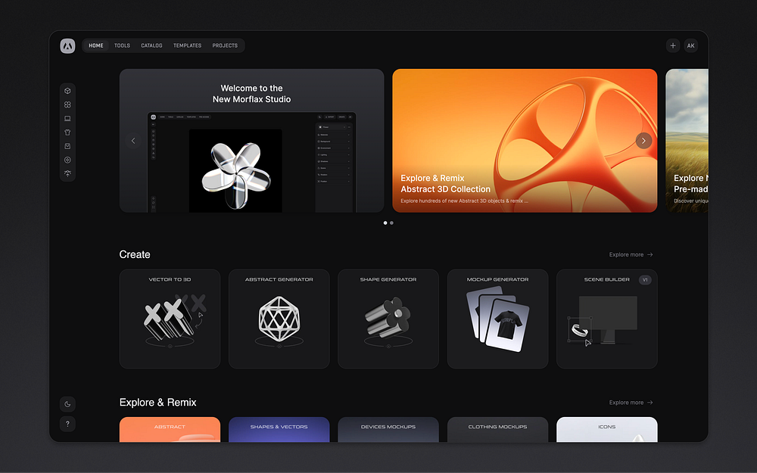The image size is (757, 473).
Task: Click the V1 badge on Scene Builder
Action: (645, 280)
